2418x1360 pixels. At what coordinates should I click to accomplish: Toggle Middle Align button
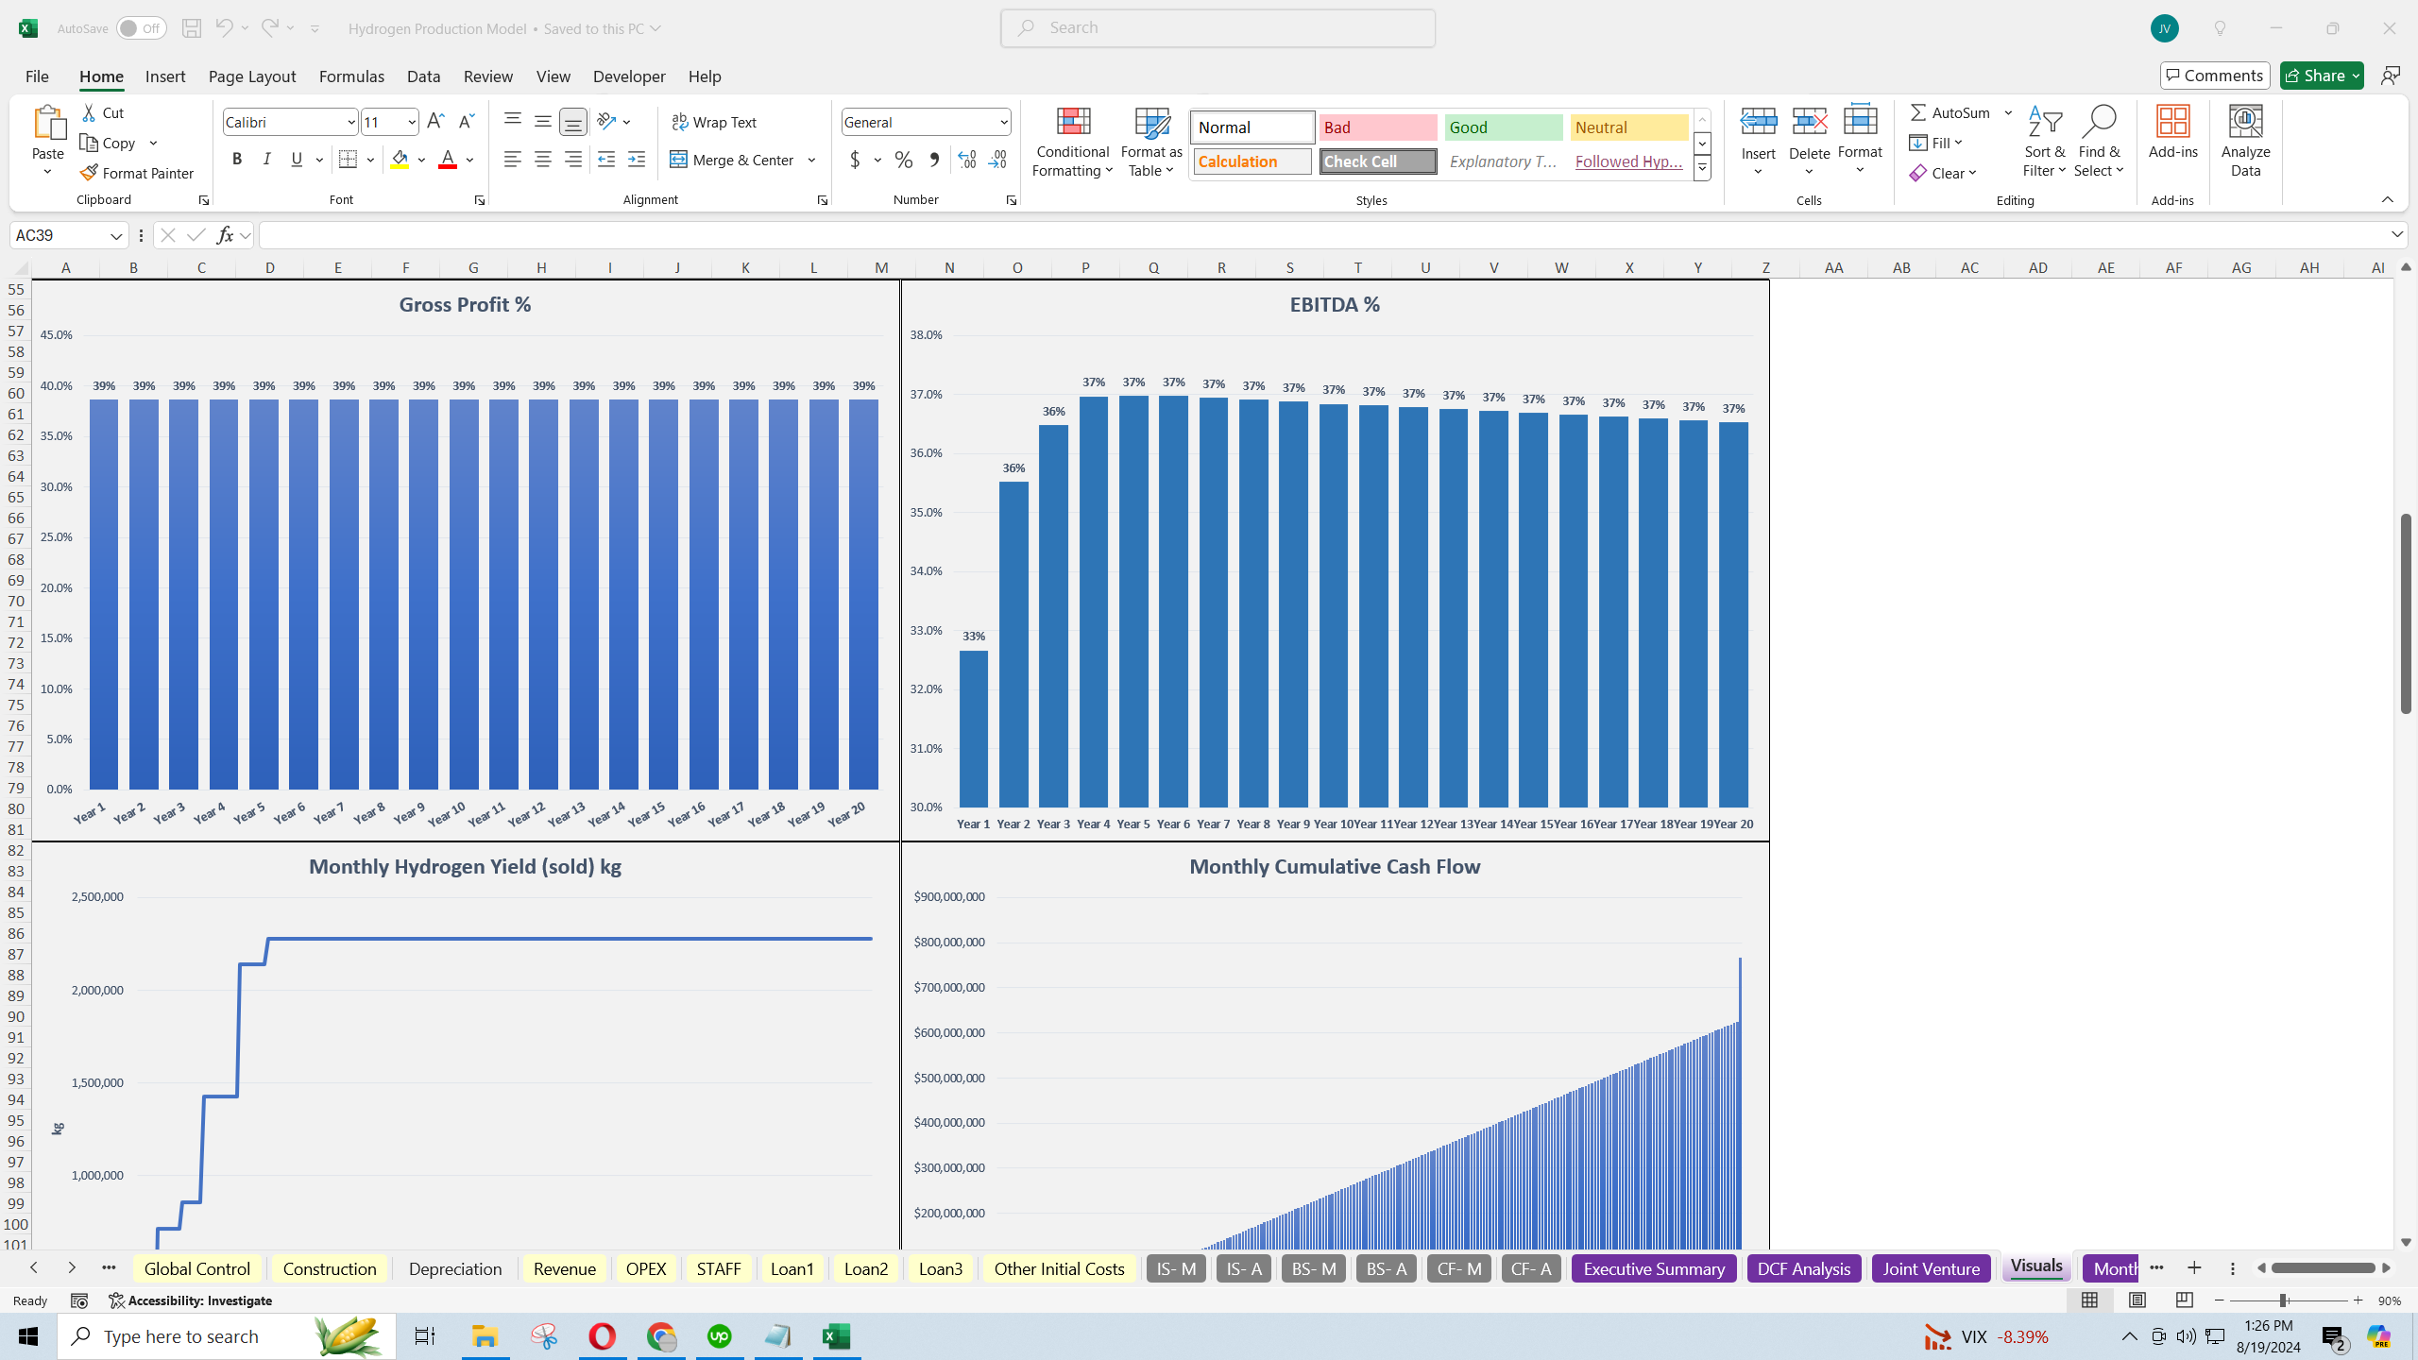point(543,121)
